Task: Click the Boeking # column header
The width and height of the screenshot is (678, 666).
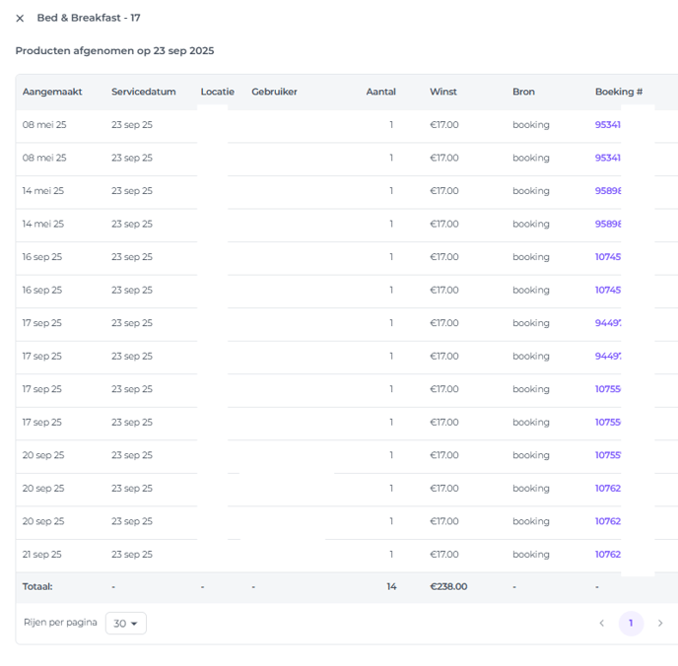Action: [618, 92]
